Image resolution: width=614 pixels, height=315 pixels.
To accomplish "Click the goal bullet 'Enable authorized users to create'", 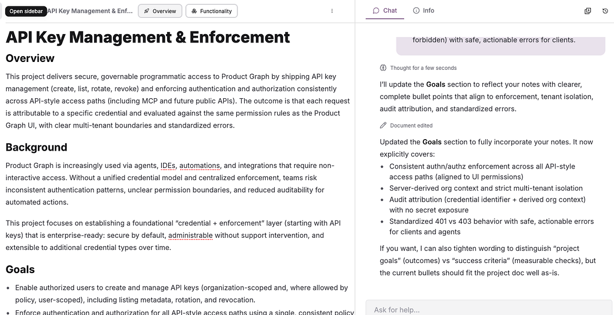I will (181, 294).
